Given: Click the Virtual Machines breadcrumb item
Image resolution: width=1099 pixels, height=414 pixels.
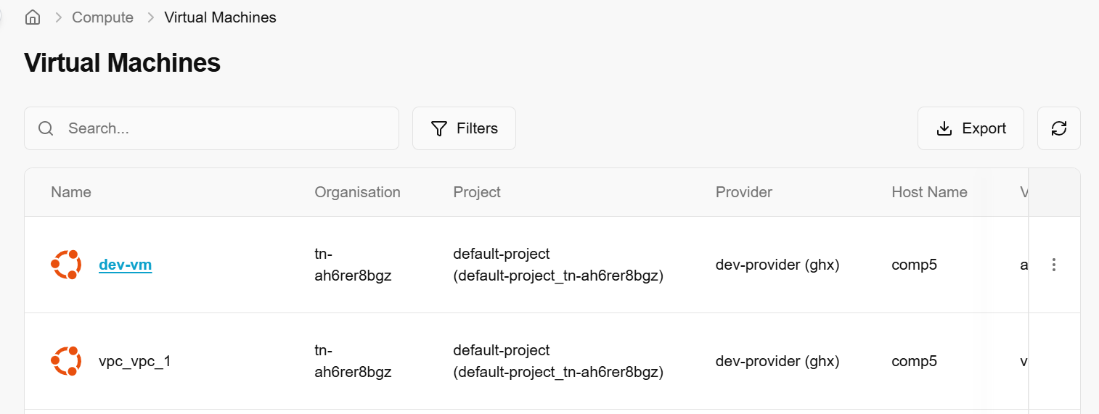Looking at the screenshot, I should [220, 17].
